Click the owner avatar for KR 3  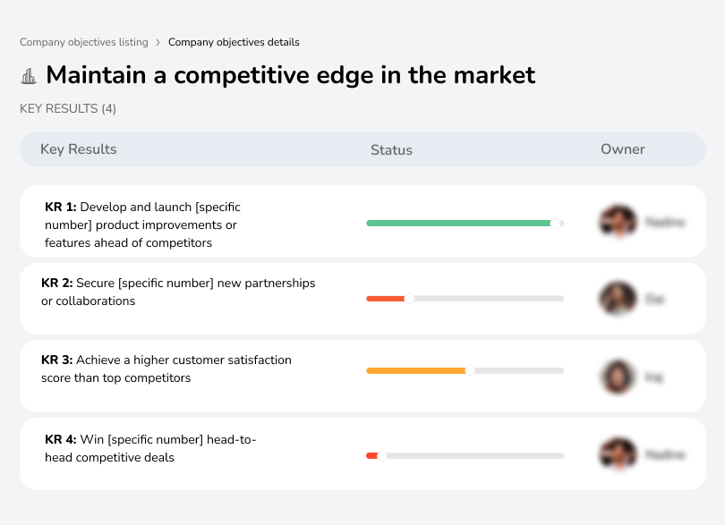[616, 376]
